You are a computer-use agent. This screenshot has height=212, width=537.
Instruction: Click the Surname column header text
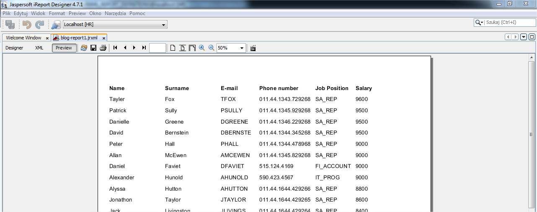pos(177,88)
